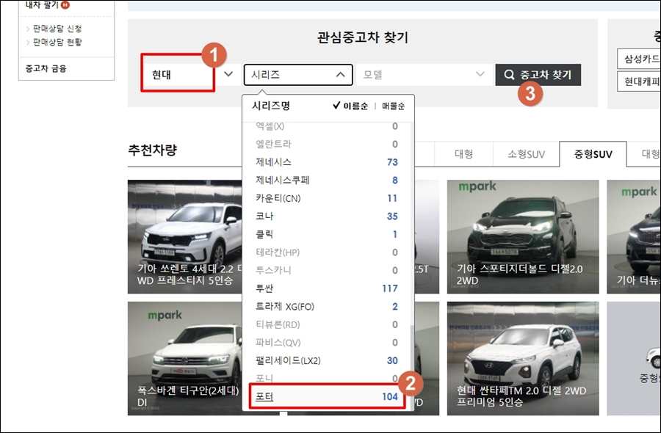Click the scrollbar of series list
The height and width of the screenshot is (433, 661).
[x=412, y=366]
